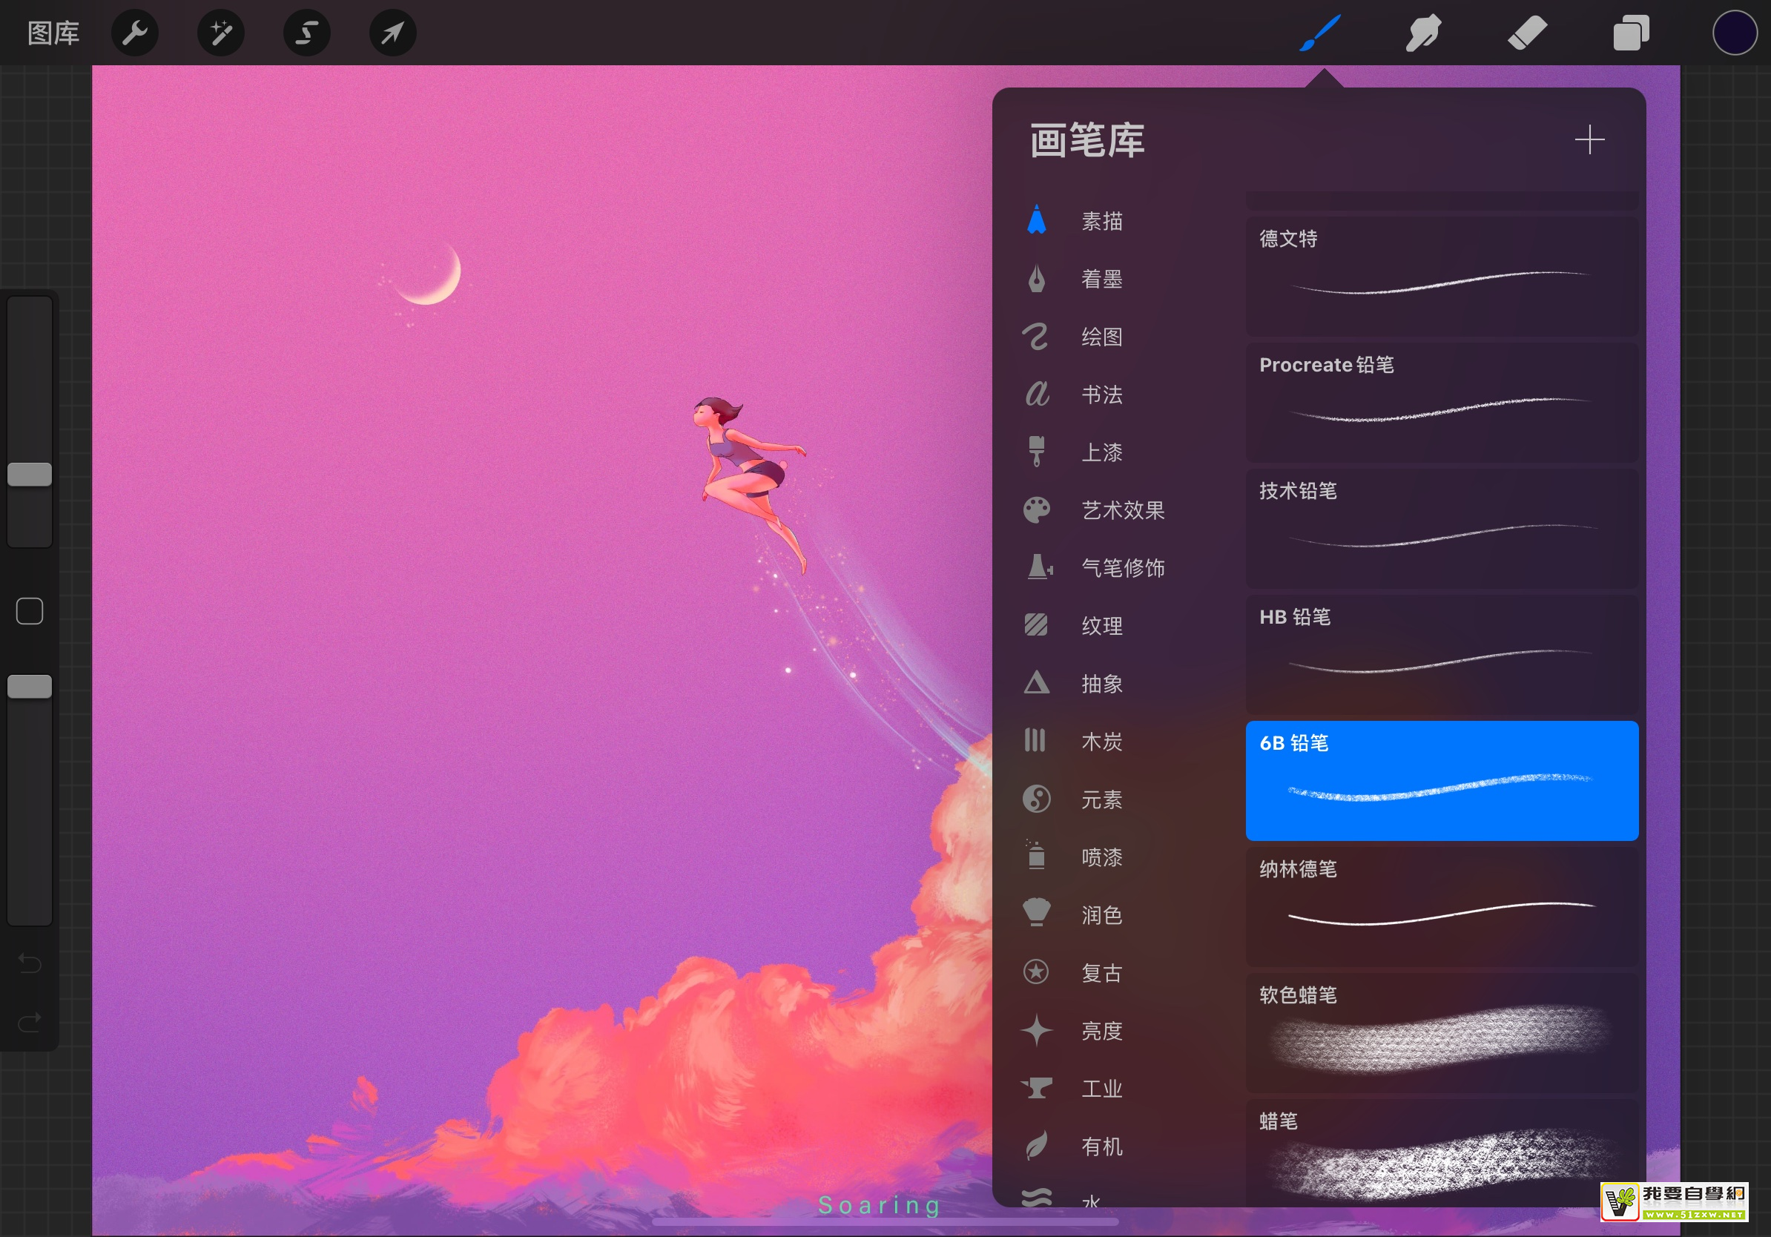Pick the 软色蜡笔 soft pastel brush
Screen dimensions: 1771x1237
(1441, 1032)
